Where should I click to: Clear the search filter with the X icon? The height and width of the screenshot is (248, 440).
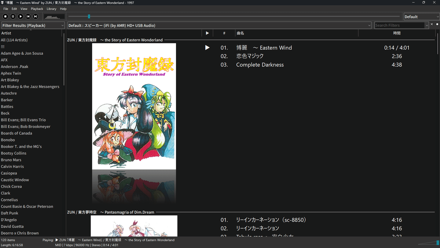coord(432,24)
